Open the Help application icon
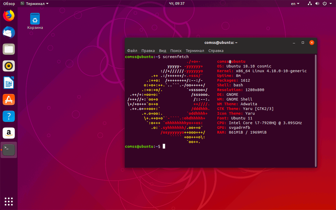Screen dimensions: 336x210 click(9, 116)
